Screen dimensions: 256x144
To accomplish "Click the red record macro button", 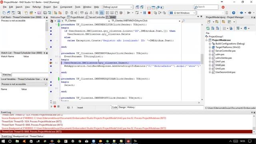I will 55,106.
